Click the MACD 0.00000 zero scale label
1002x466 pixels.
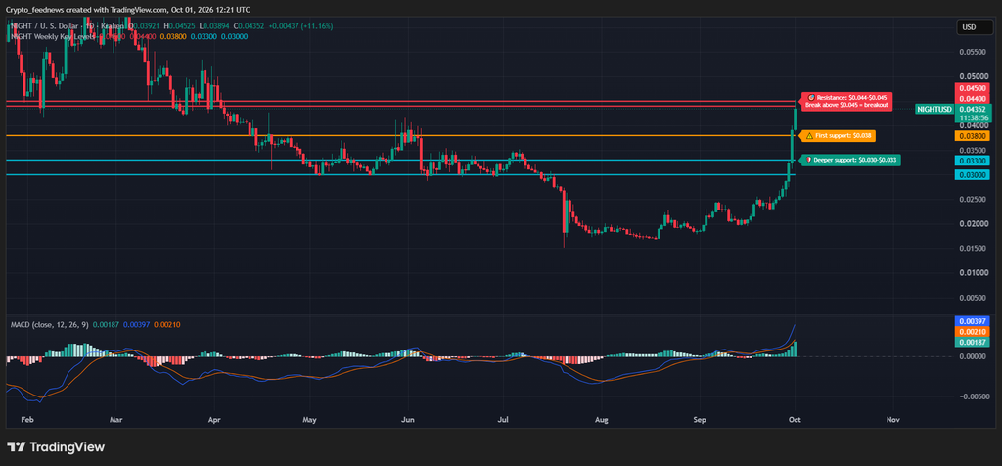(973, 356)
